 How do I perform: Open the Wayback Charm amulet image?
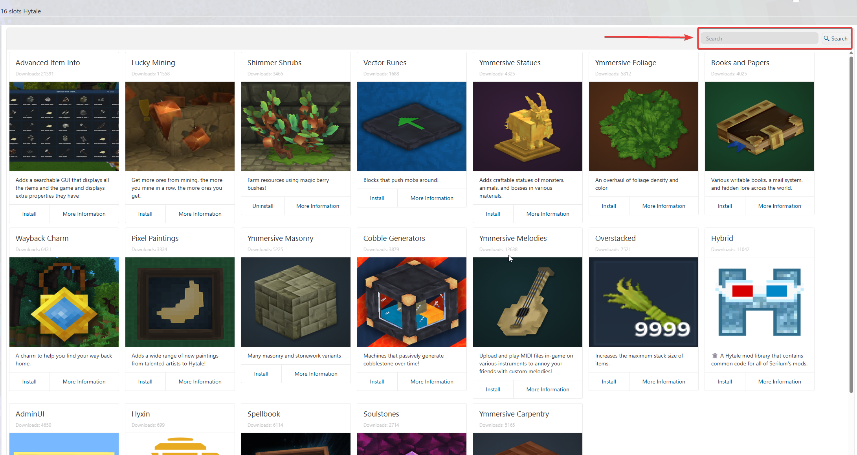tap(64, 302)
